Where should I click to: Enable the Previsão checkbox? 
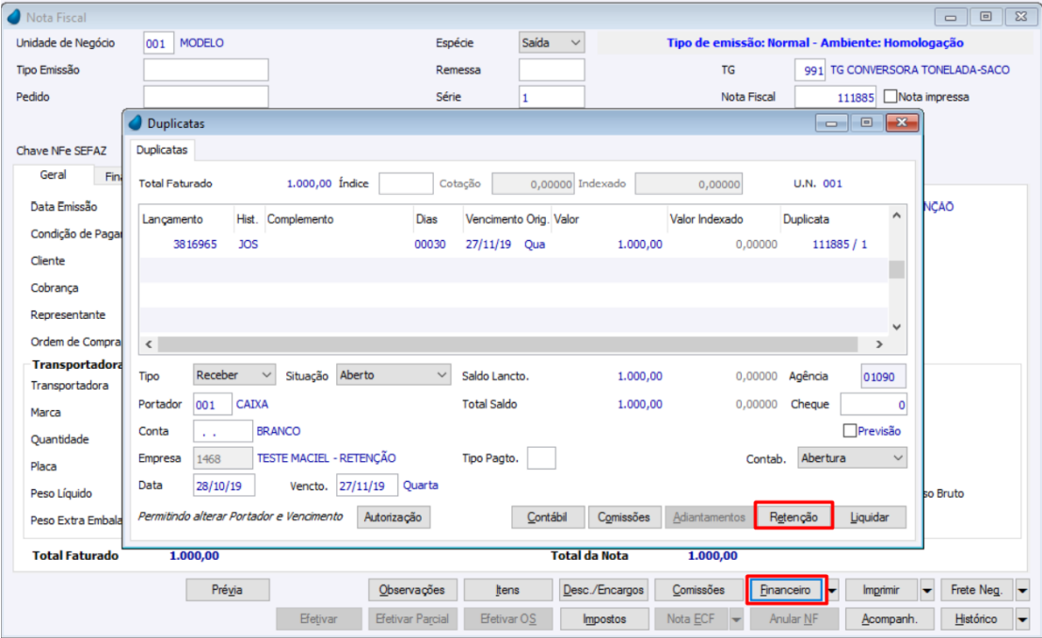point(849,431)
